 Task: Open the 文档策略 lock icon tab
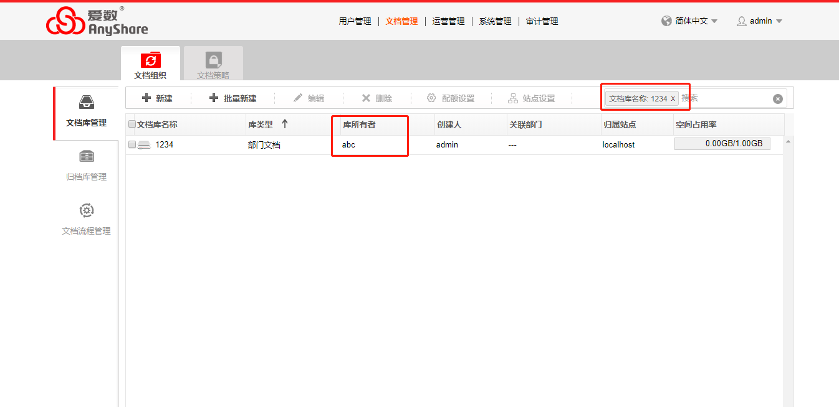pos(214,60)
